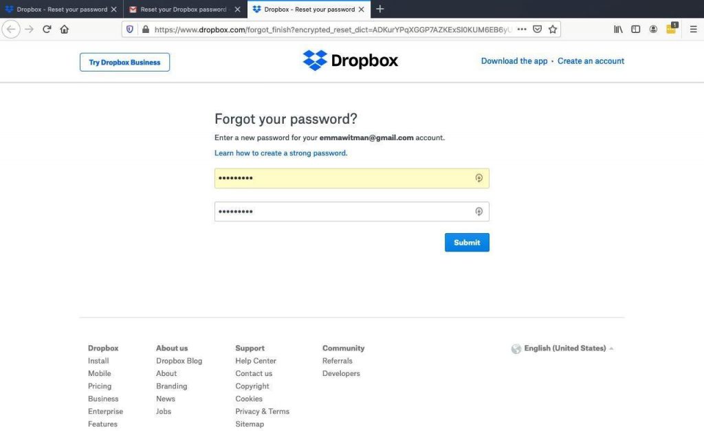Viewport: 704px width, 431px height.
Task: Open the Firefox hamburger menu
Action: pyautogui.click(x=693, y=29)
